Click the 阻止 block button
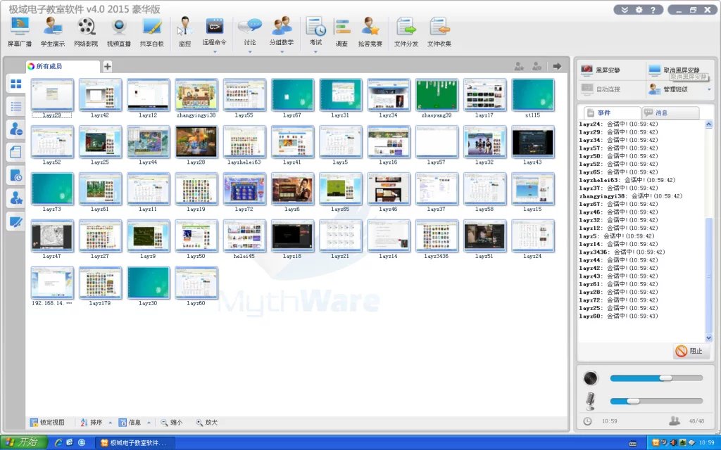Screen dimensions: 721x450 coord(691,351)
